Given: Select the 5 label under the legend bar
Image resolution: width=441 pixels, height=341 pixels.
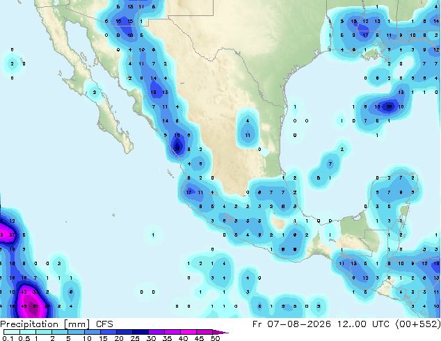Looking at the screenshot, I should tap(68, 338).
